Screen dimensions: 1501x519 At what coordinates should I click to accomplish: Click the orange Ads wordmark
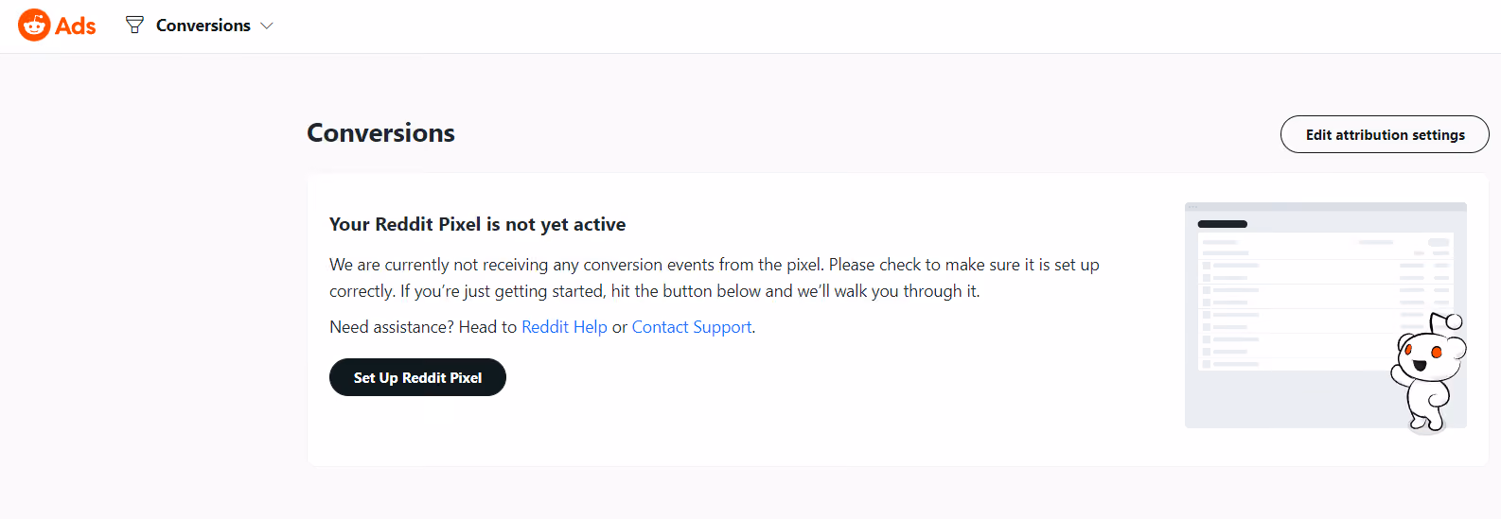click(76, 26)
